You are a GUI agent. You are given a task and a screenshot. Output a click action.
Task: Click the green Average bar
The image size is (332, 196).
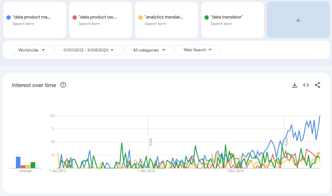[x=33, y=165]
